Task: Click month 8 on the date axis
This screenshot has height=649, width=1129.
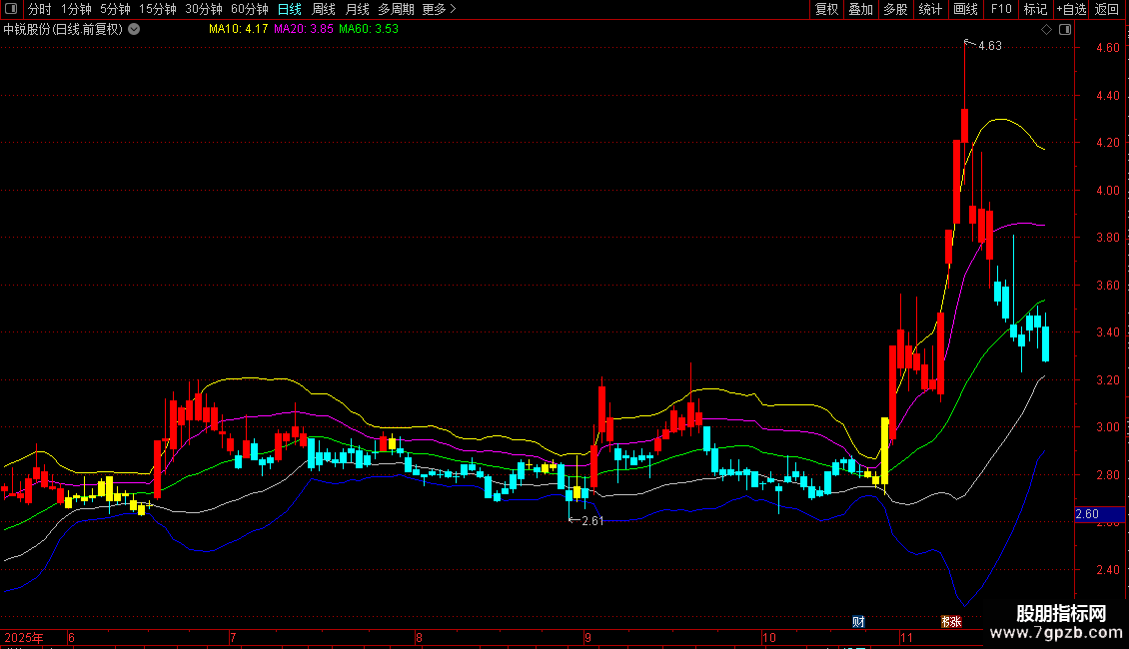Action: (419, 637)
